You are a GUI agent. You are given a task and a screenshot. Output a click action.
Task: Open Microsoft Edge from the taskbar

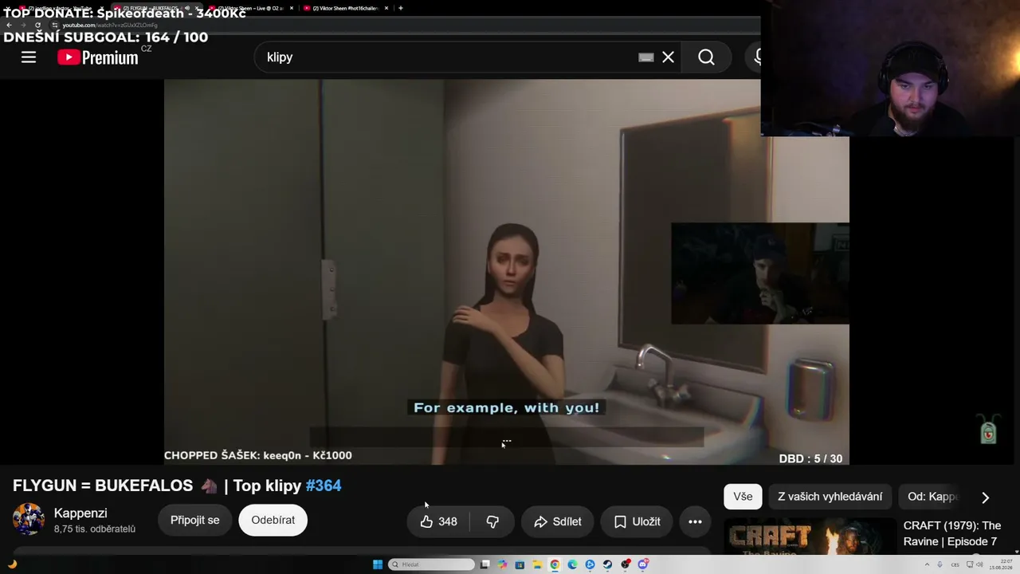coord(572,564)
